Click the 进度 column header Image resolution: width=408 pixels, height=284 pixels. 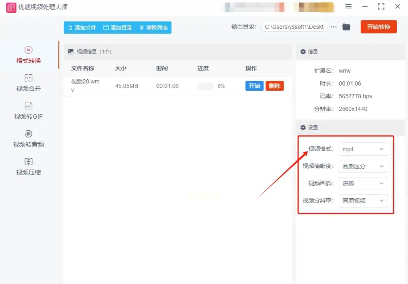tap(203, 69)
